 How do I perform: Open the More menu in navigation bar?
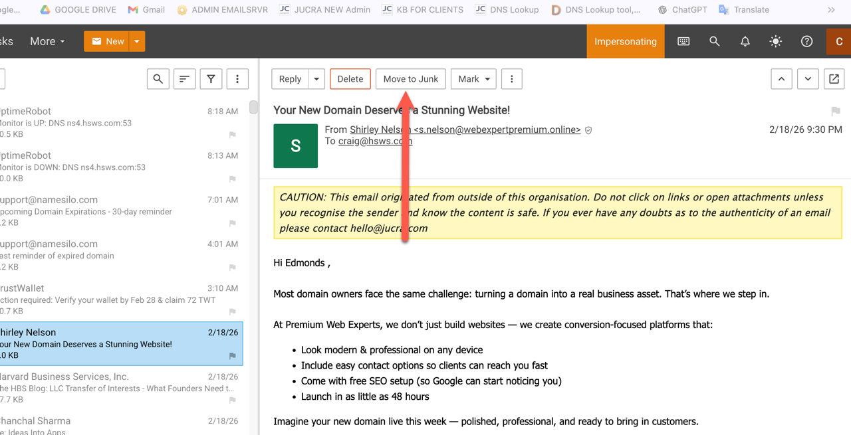tap(47, 41)
